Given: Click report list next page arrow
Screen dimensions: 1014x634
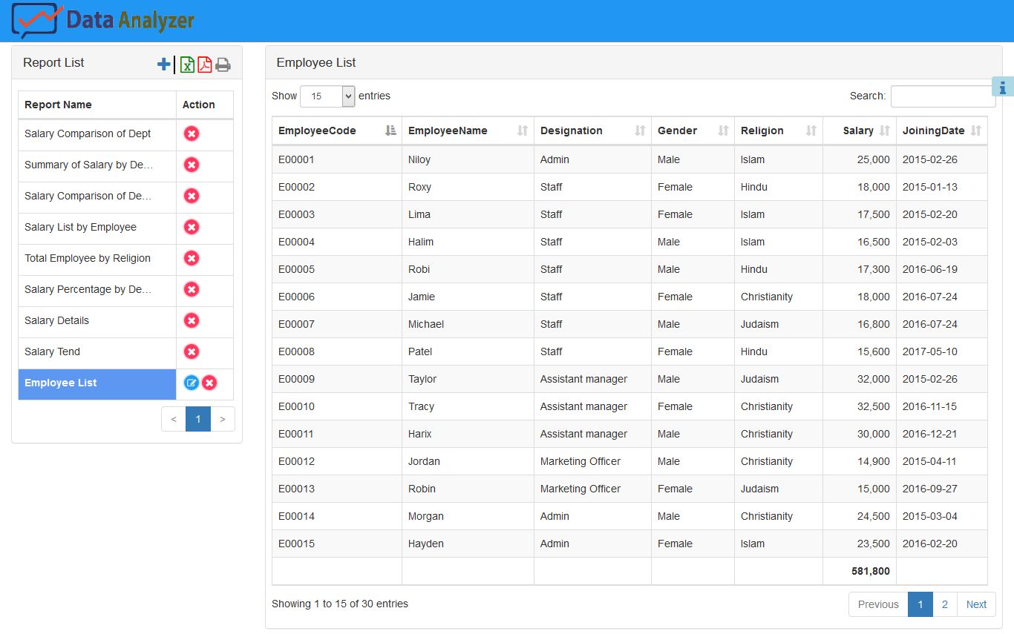Looking at the screenshot, I should [x=223, y=419].
